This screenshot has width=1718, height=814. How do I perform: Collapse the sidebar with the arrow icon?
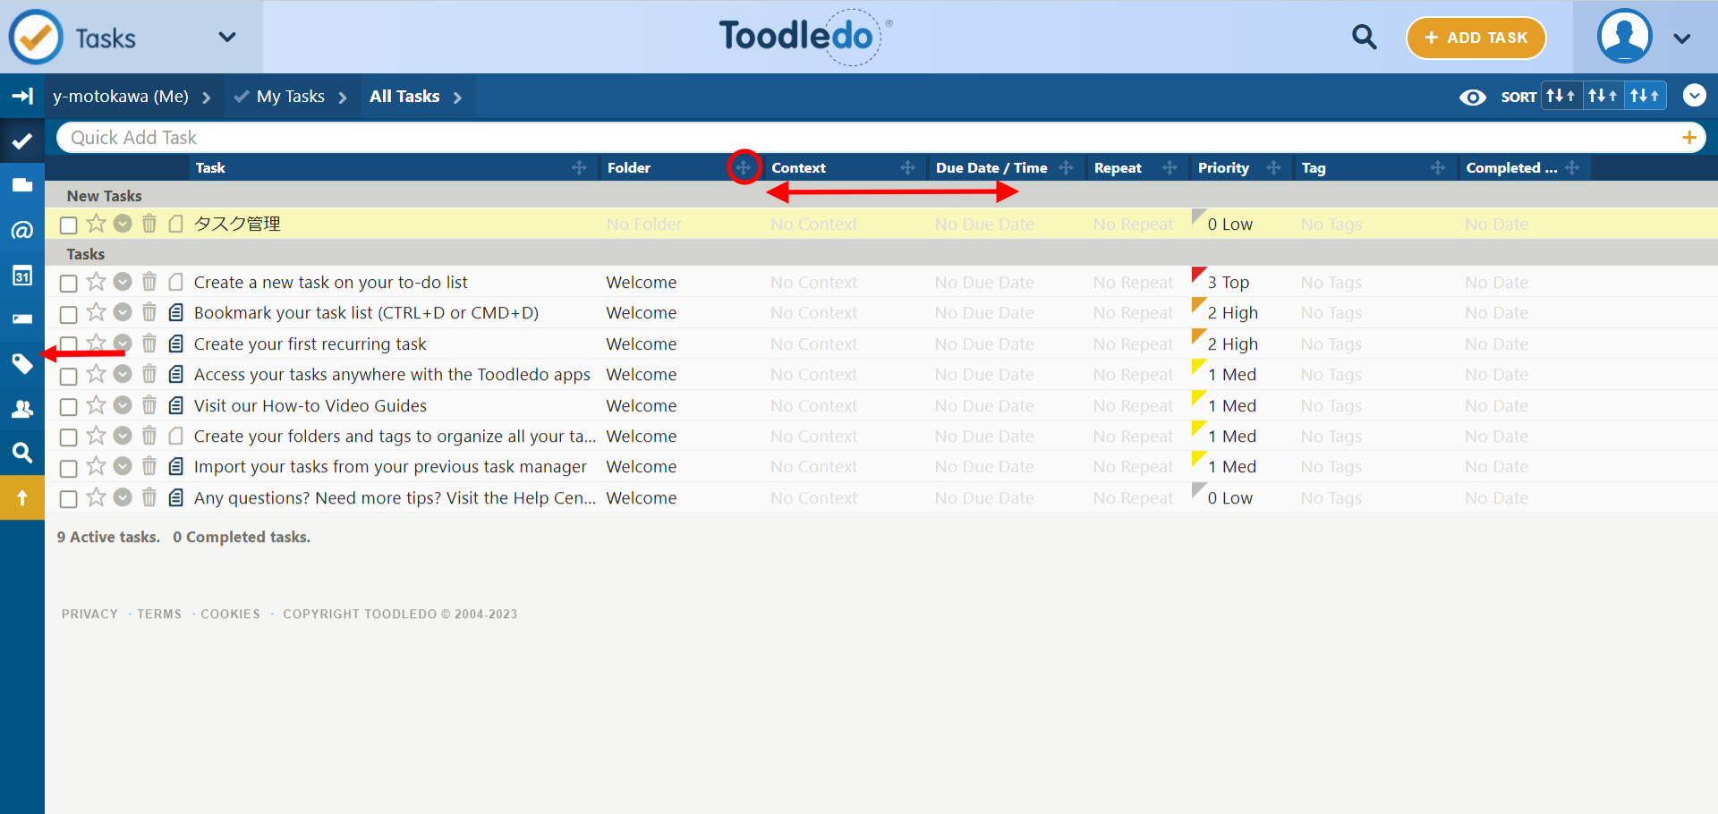tap(22, 96)
